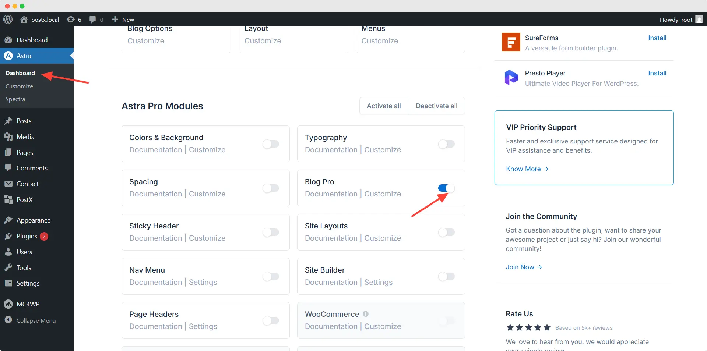Open the updates icon showing 6

click(x=71, y=19)
